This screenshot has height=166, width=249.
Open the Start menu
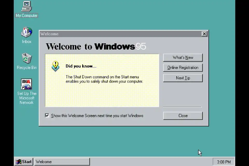coord(24,162)
